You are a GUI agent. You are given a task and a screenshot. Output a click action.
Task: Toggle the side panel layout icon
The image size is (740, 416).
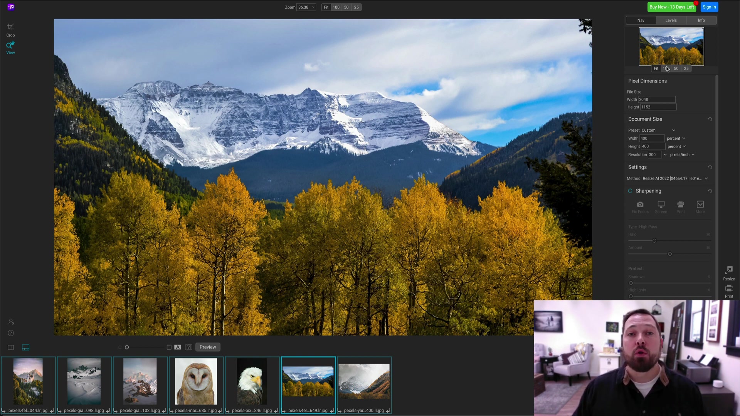pyautogui.click(x=11, y=347)
